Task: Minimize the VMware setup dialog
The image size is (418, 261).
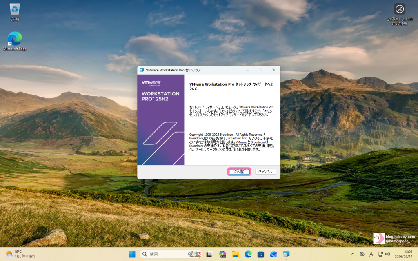Action: click(x=247, y=70)
